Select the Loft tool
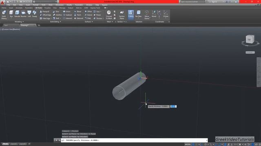Screen dimensions: 261x146 (x=29, y=14)
